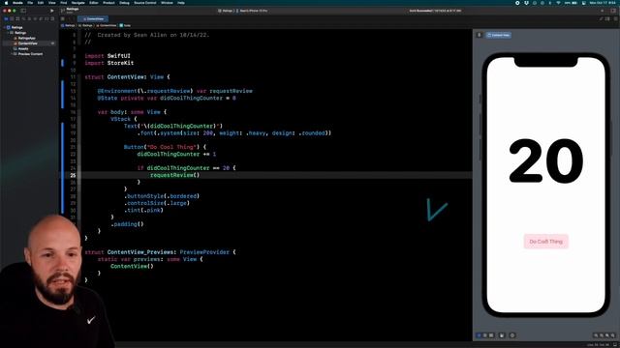Pin the preview with the pin icon

479,35
